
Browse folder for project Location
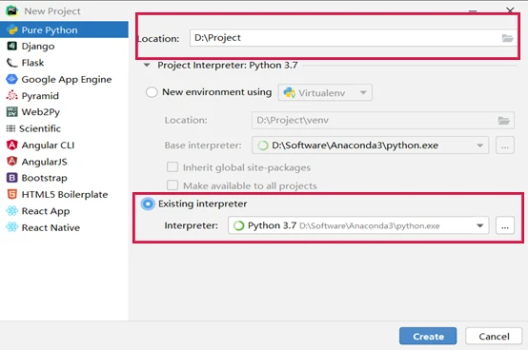pyautogui.click(x=507, y=38)
